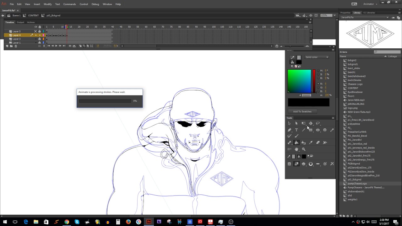Image resolution: width=402 pixels, height=226 pixels.
Task: Select the PolyStar tool
Action: tap(325, 130)
